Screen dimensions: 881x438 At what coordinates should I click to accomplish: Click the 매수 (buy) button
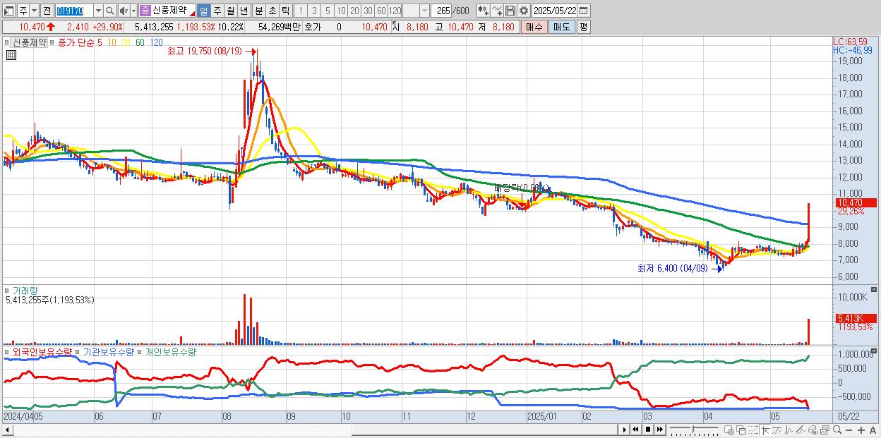(534, 27)
